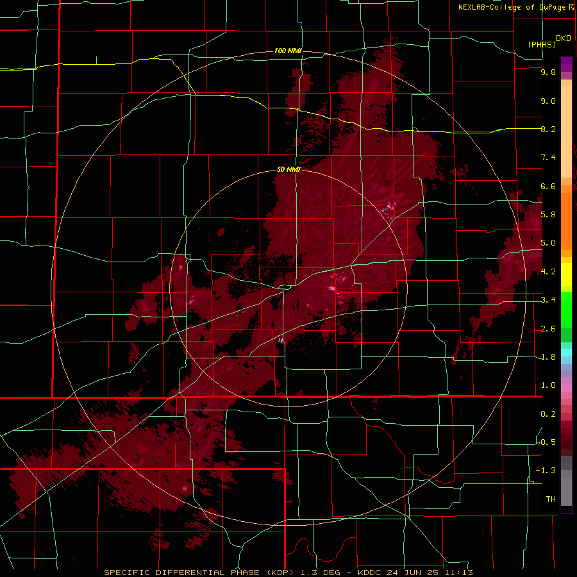
Task: Click the '24 JUN 25' date text
Action: point(412,573)
